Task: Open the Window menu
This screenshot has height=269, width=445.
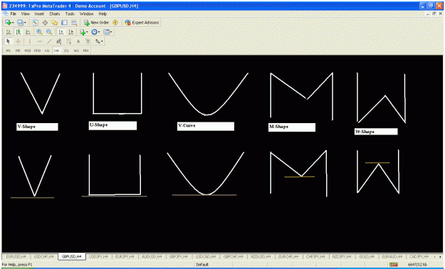Action: 86,14
